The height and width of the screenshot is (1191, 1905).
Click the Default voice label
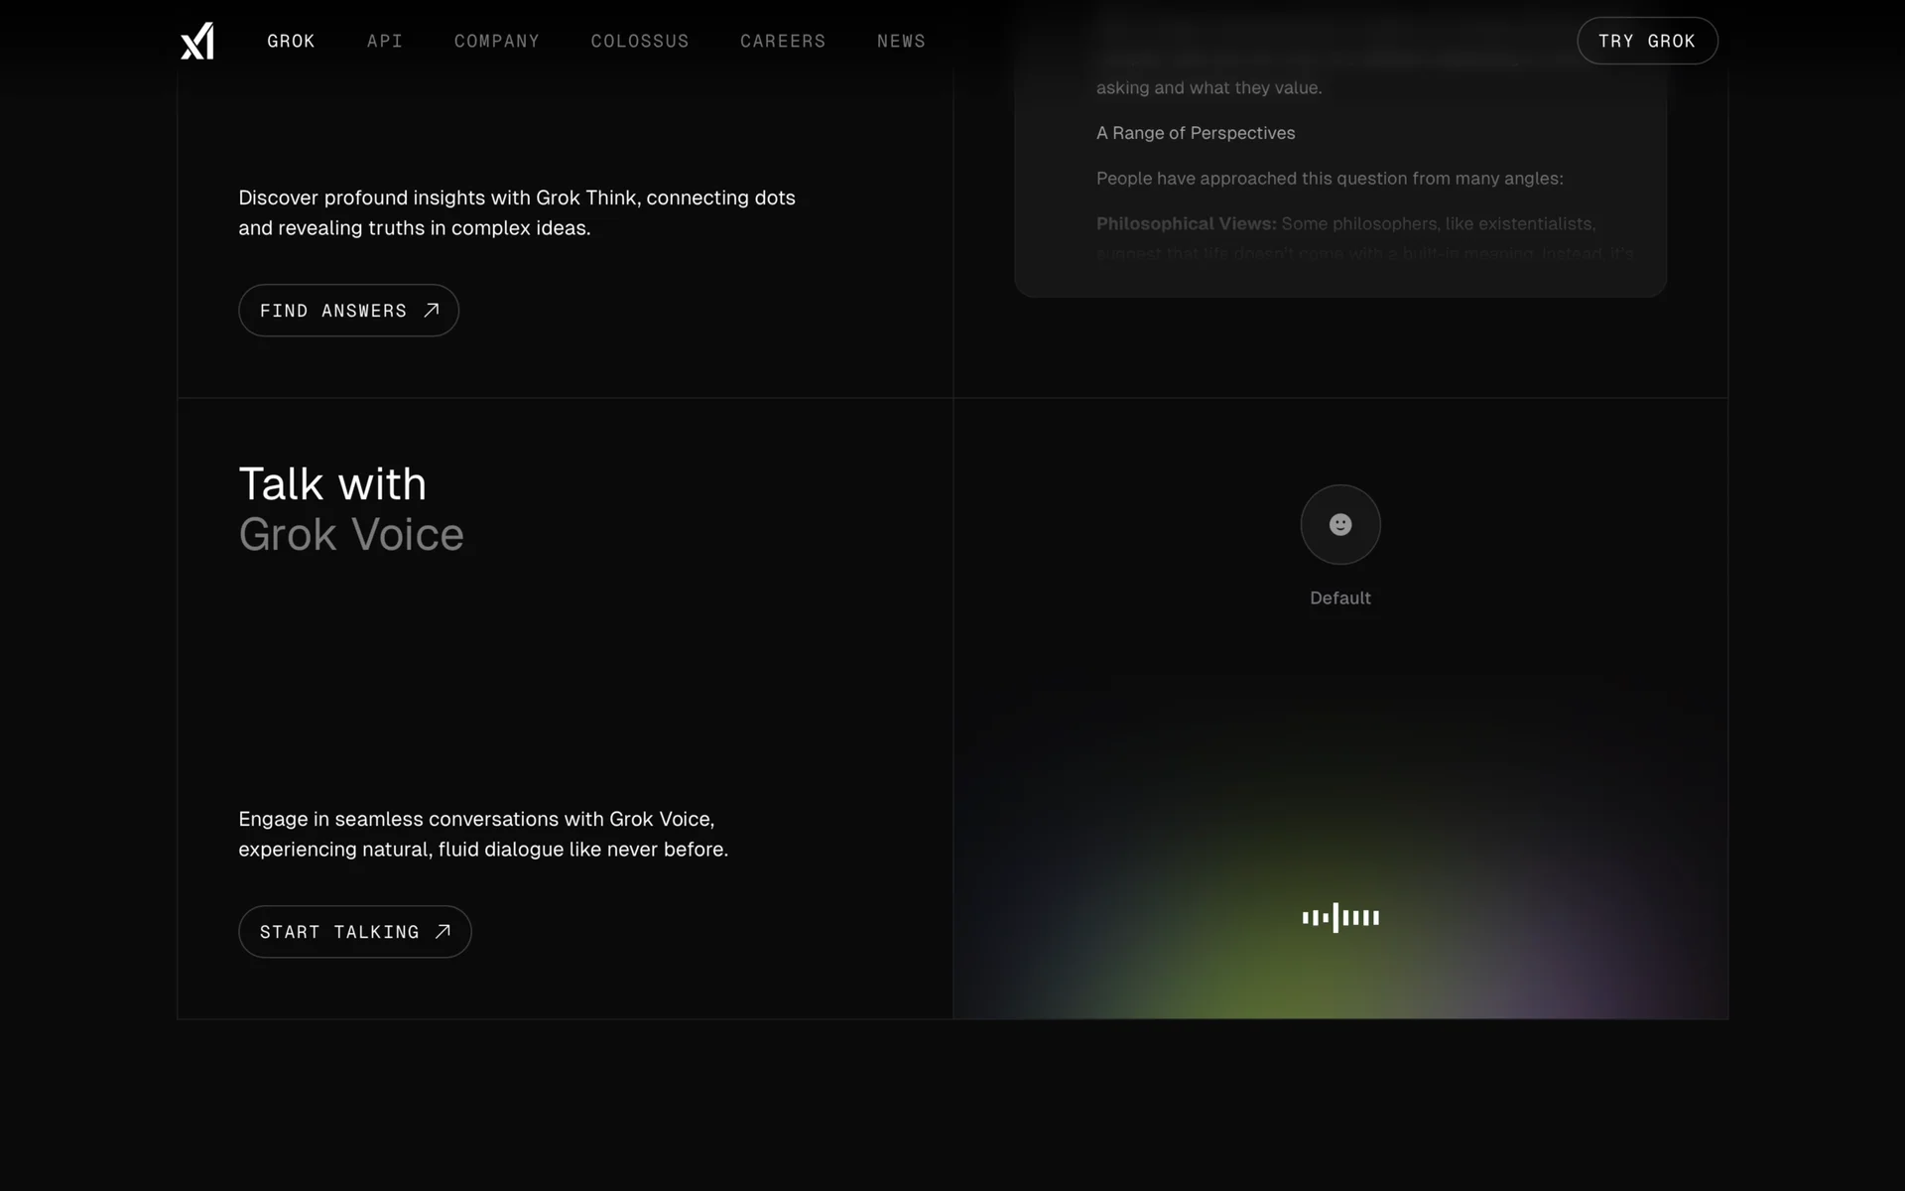click(x=1339, y=597)
